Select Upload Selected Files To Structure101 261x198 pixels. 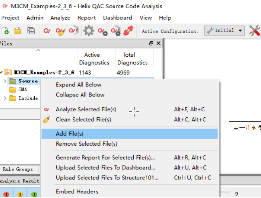pyautogui.click(x=129, y=178)
